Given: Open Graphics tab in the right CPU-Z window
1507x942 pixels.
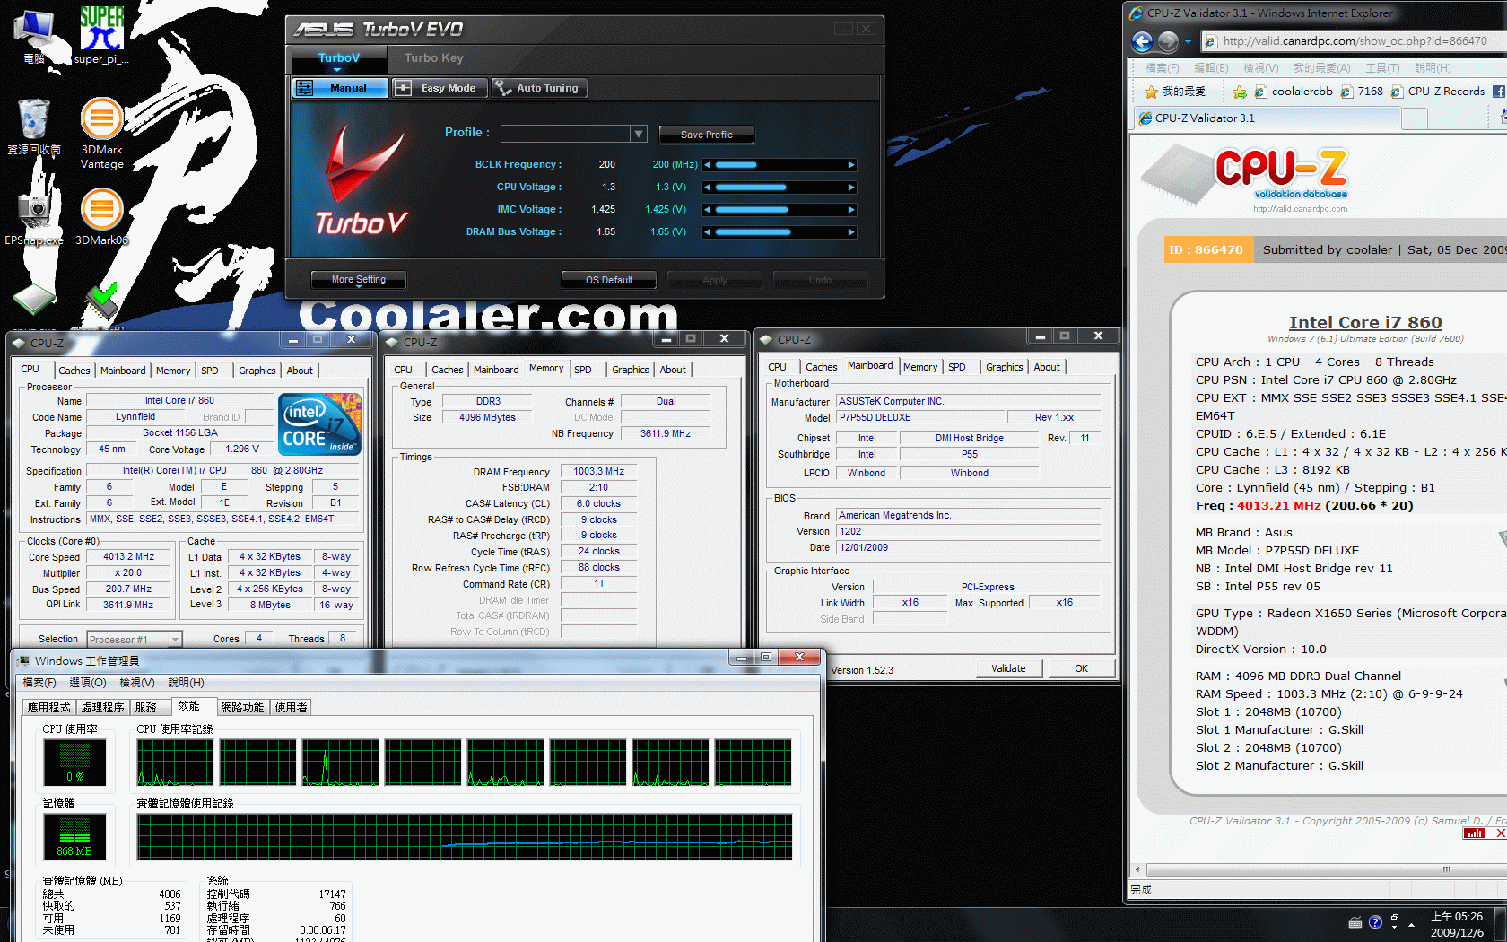Looking at the screenshot, I should click(1004, 367).
